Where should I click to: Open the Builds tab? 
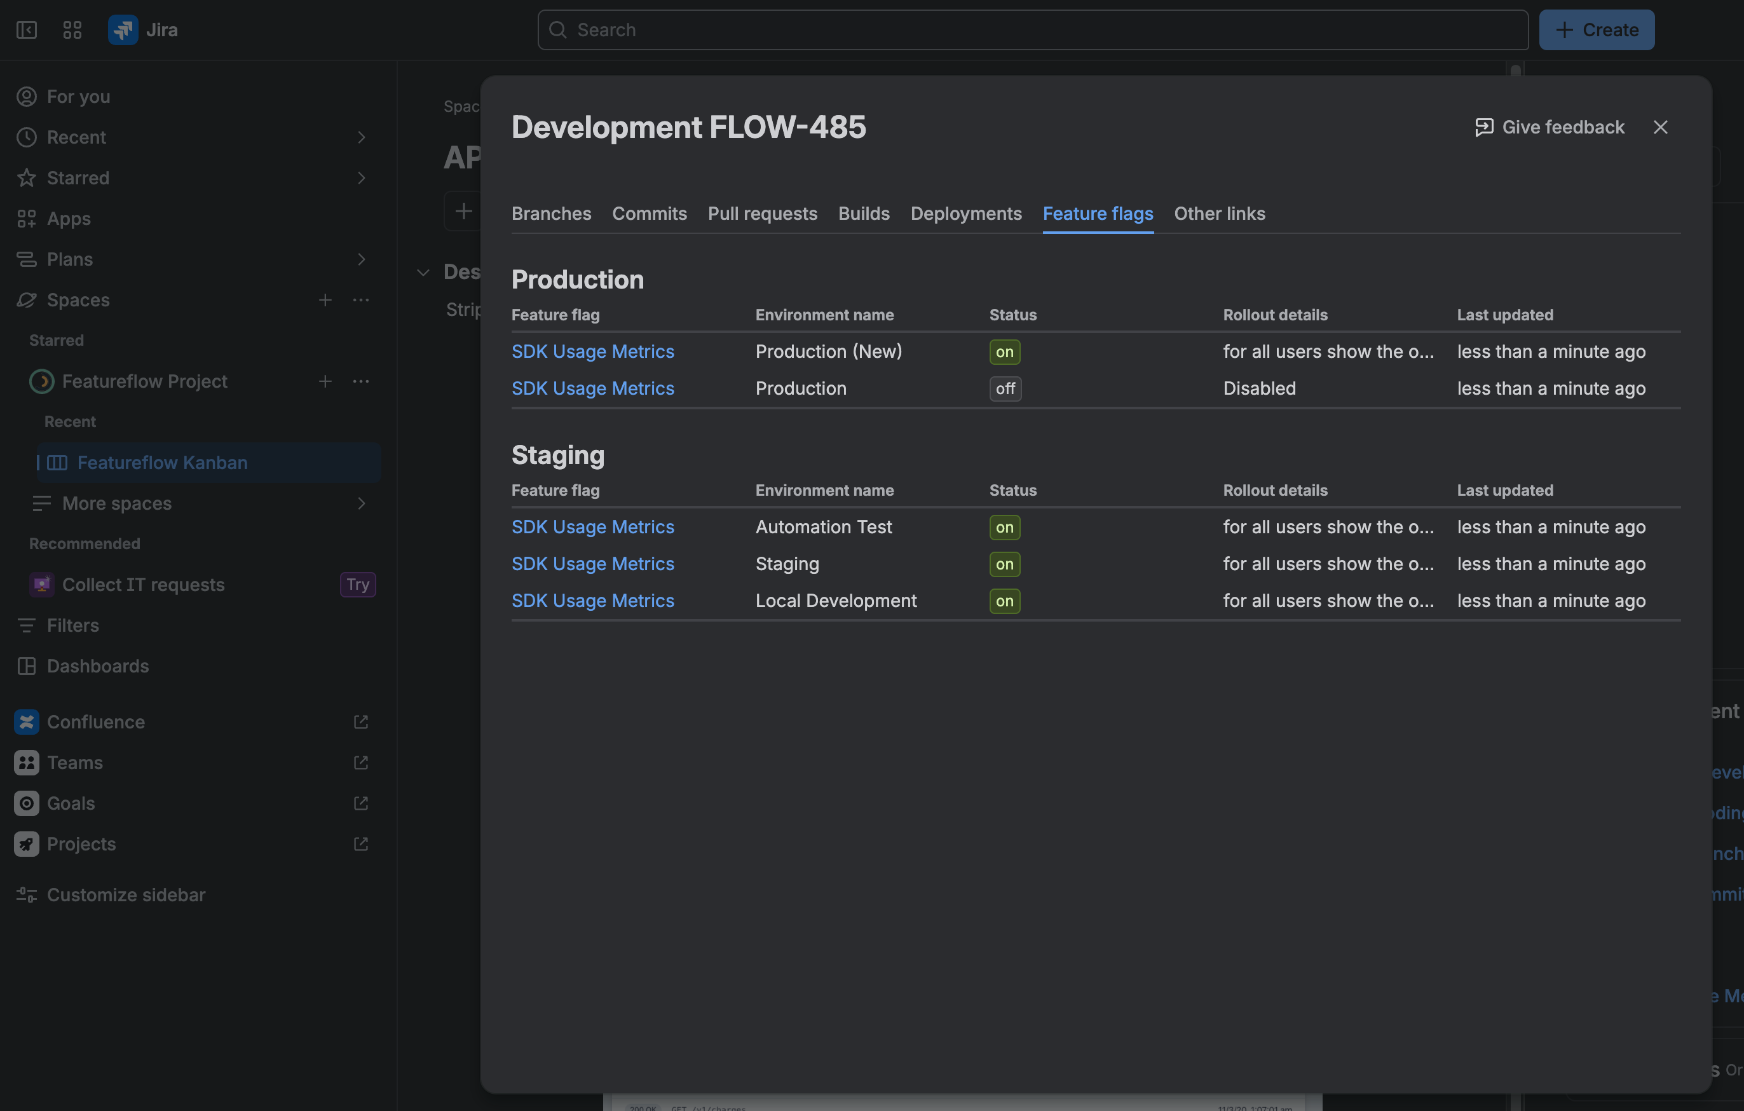(864, 213)
